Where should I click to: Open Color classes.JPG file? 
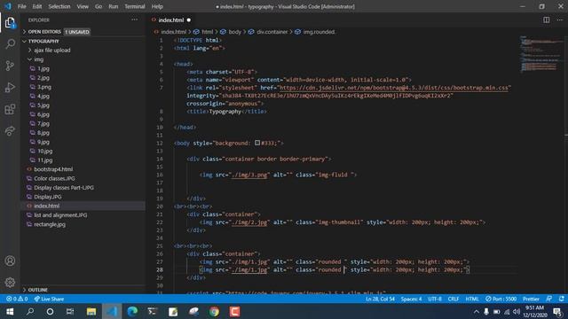tap(54, 178)
